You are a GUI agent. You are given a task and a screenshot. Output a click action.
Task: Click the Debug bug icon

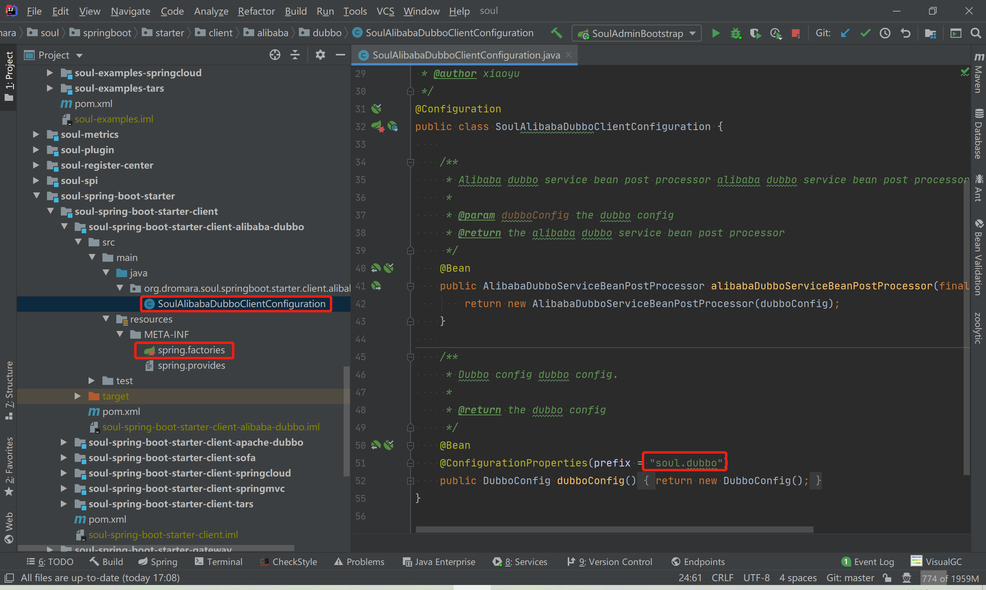[x=736, y=33]
